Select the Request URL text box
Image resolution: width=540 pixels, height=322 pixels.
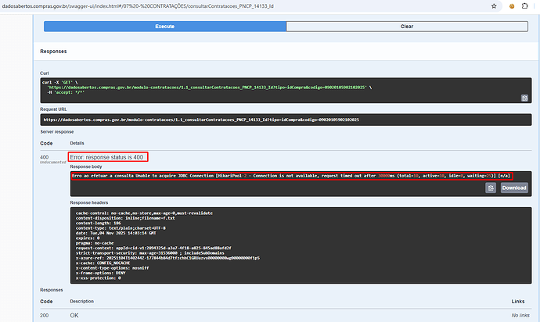pos(286,120)
